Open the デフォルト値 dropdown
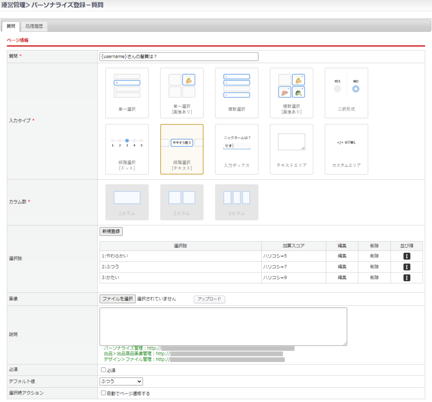432x402 pixels. tap(121, 381)
